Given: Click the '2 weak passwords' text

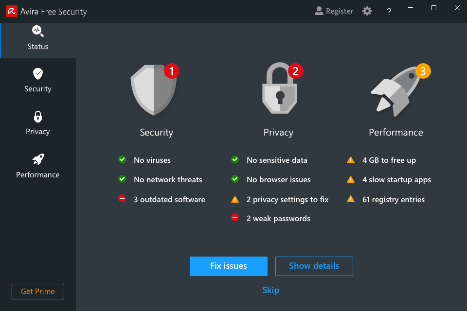Looking at the screenshot, I should 278,219.
